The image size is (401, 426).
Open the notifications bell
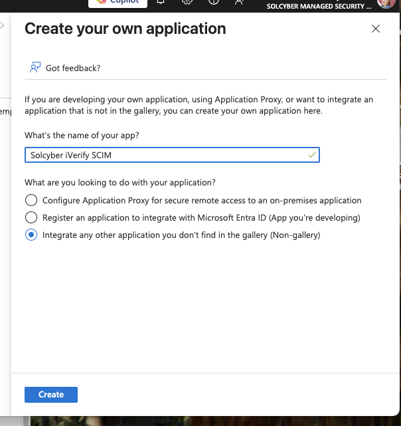(x=161, y=3)
